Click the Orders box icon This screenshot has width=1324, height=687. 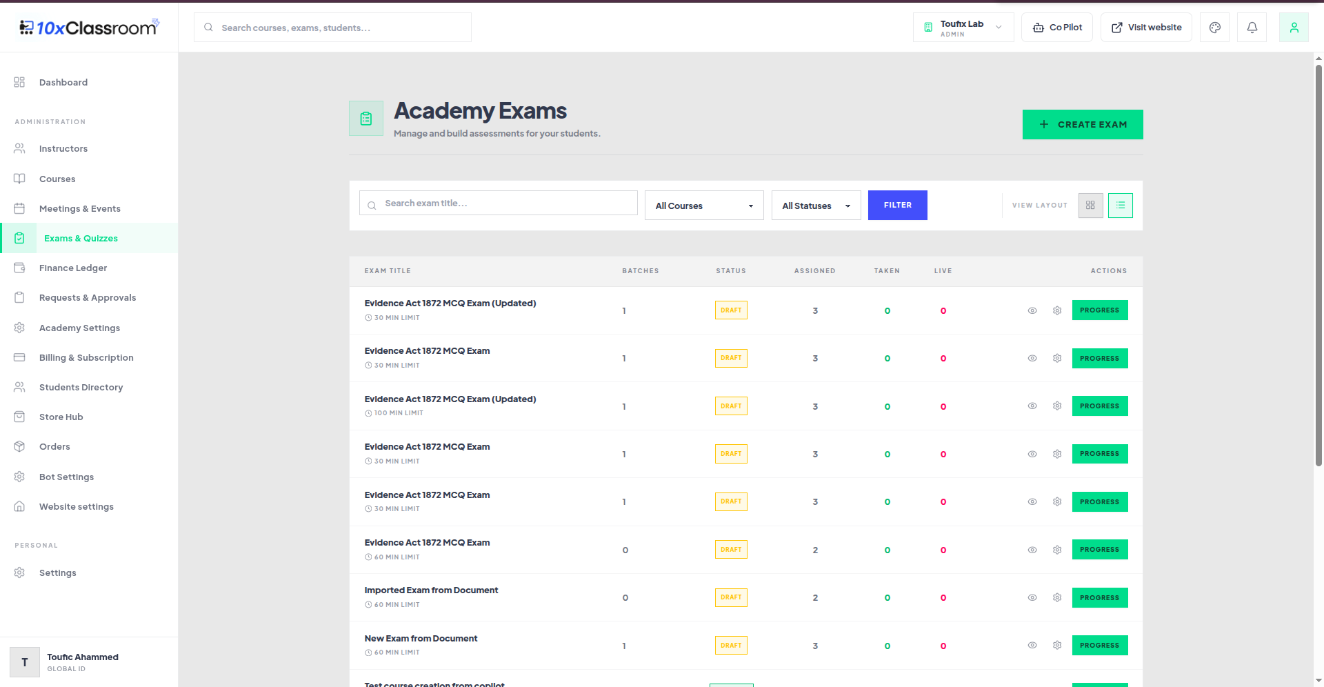click(x=19, y=446)
